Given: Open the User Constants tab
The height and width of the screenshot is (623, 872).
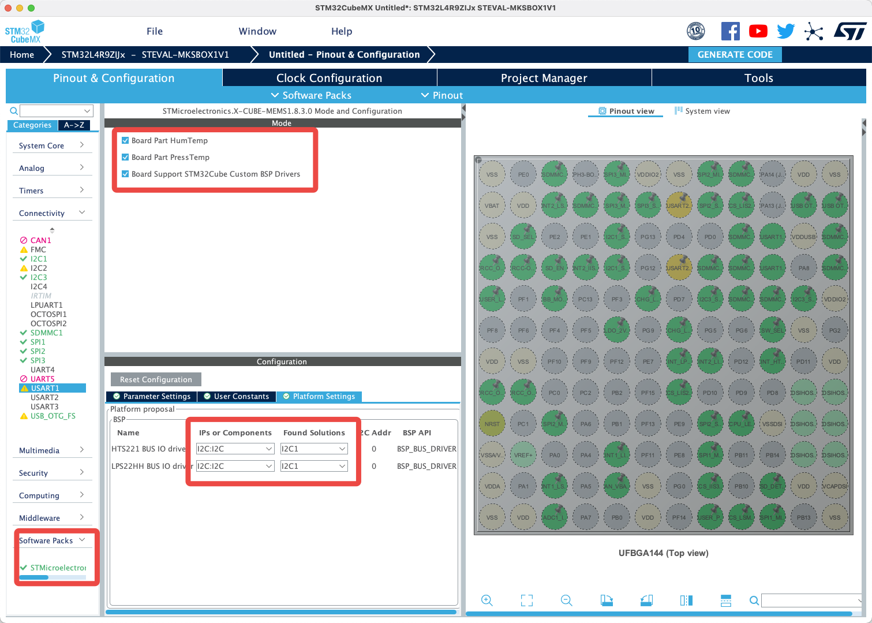Looking at the screenshot, I should click(237, 396).
